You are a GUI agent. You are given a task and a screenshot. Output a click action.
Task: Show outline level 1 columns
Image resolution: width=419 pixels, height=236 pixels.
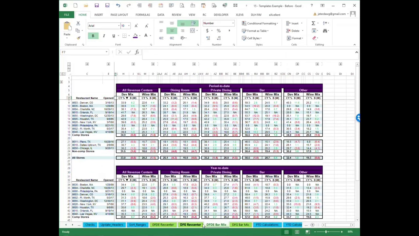pos(69,64)
